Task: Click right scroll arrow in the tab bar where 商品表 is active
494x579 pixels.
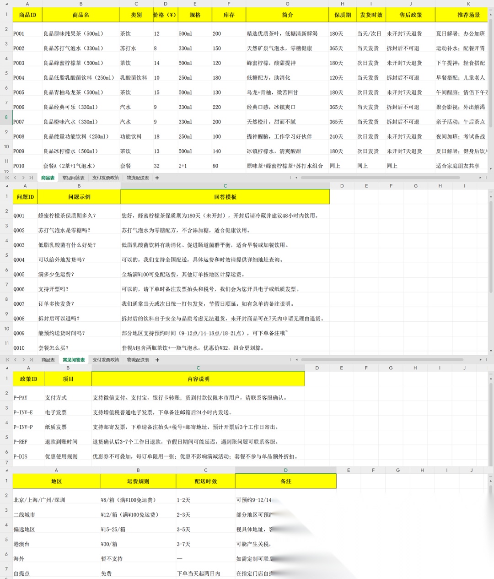Action: (480, 178)
